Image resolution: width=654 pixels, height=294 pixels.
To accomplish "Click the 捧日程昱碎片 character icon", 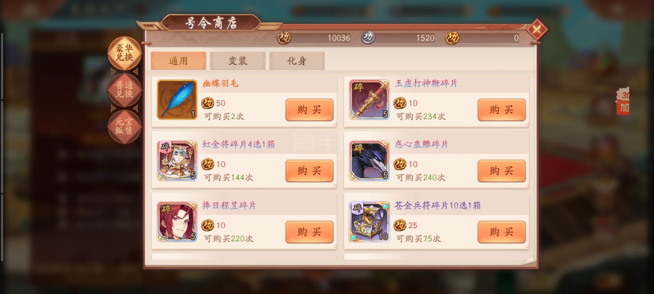I will (x=177, y=222).
